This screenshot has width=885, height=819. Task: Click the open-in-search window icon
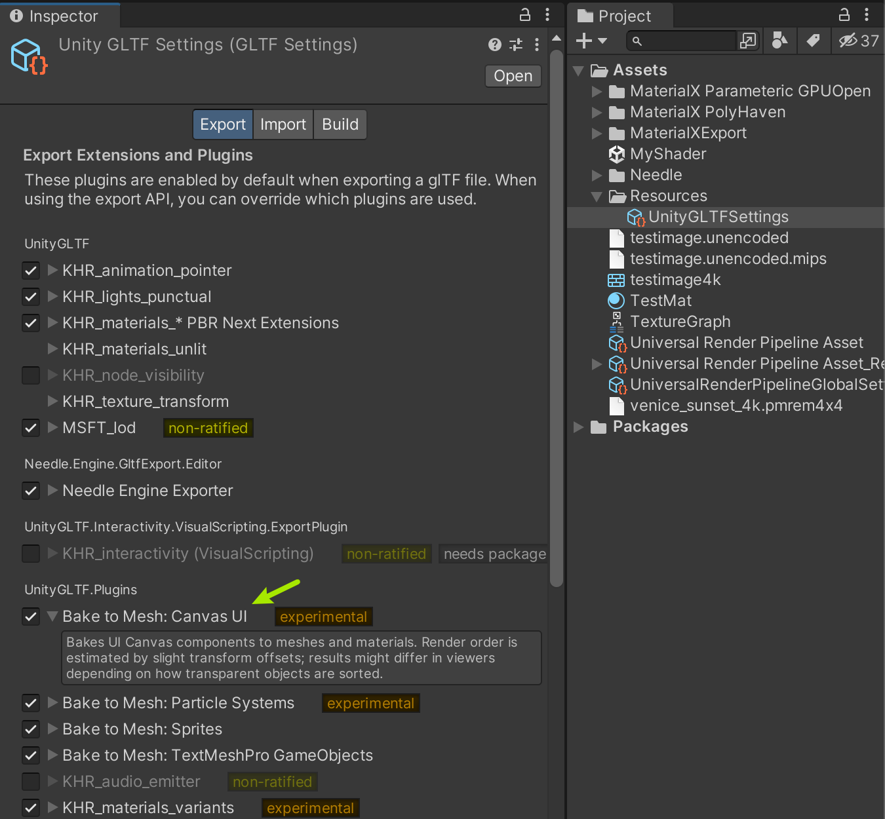click(x=747, y=41)
